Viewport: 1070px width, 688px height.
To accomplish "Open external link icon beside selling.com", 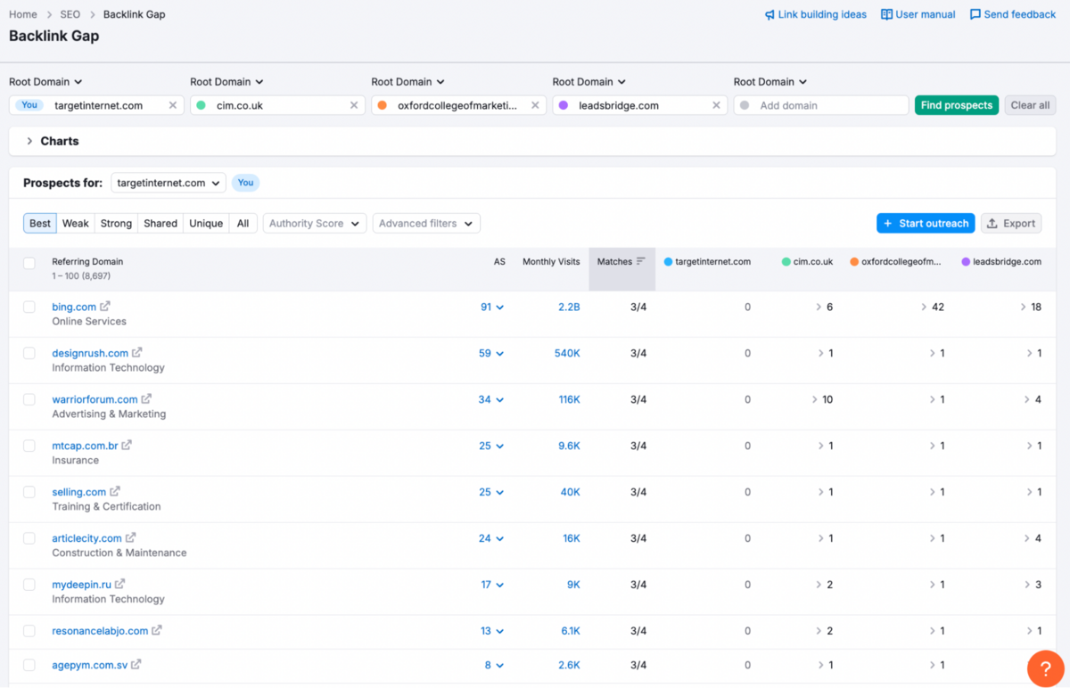I will coord(115,492).
